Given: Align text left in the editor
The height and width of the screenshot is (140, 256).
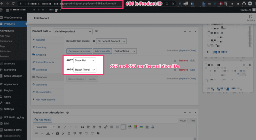Looking at the screenshot, I should [88, 127].
